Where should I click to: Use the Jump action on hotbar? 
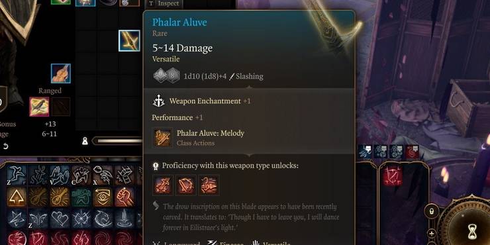[17, 175]
